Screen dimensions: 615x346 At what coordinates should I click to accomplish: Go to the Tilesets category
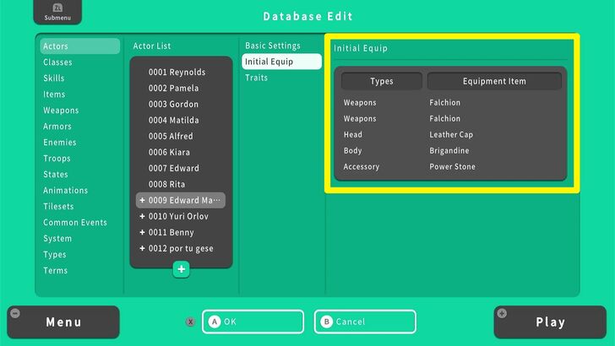[x=58, y=207]
